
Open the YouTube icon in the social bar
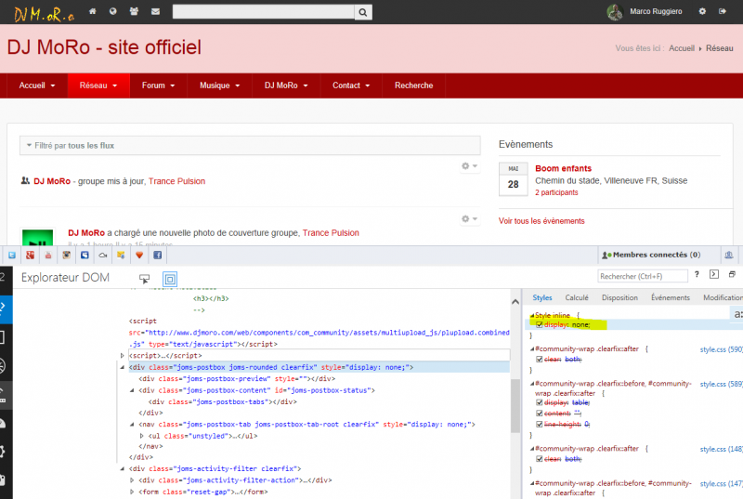pos(48,255)
